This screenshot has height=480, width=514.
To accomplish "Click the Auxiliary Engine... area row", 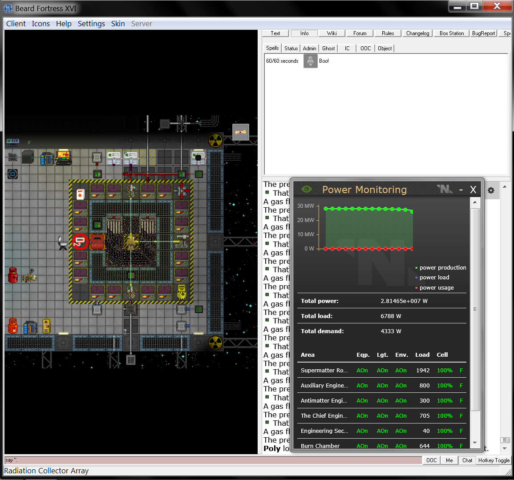I will pos(381,386).
